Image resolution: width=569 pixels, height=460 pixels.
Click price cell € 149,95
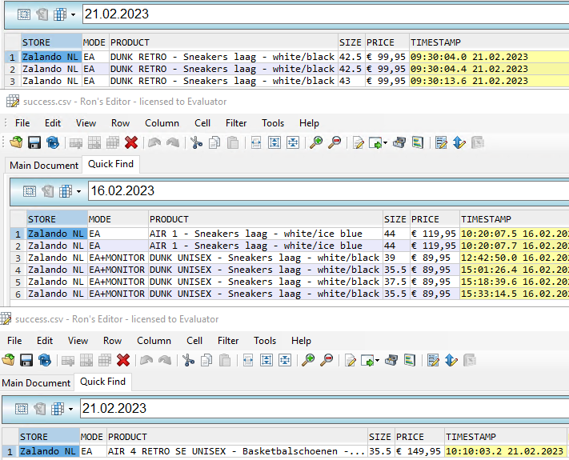coord(419,451)
